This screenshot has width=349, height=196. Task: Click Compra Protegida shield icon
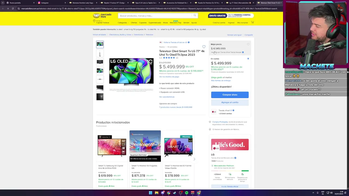point(210,122)
